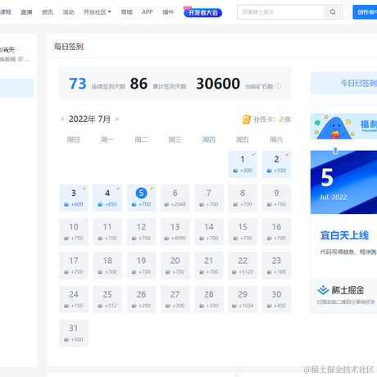Click the 补签卡: 2张 text
Image resolution: width=377 pixels, height=377 pixels.
pyautogui.click(x=272, y=120)
